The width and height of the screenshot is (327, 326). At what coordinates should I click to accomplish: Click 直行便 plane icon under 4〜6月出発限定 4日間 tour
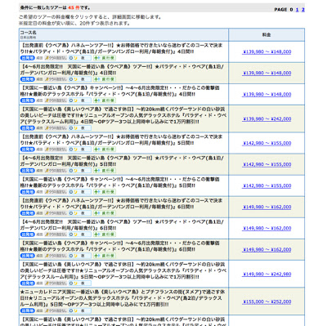[x=105, y=79]
